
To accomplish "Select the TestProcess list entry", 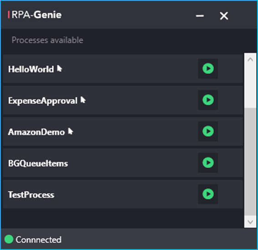I will click(x=123, y=194).
